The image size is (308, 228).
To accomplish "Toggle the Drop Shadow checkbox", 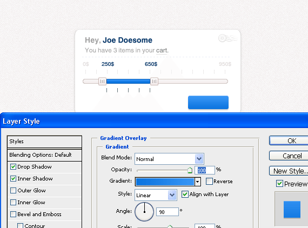I will click(13, 167).
